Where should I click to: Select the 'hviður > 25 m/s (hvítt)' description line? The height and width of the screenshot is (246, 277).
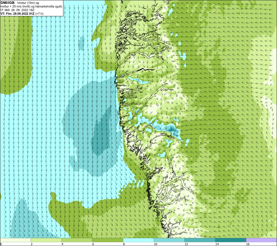tap(31, 7)
